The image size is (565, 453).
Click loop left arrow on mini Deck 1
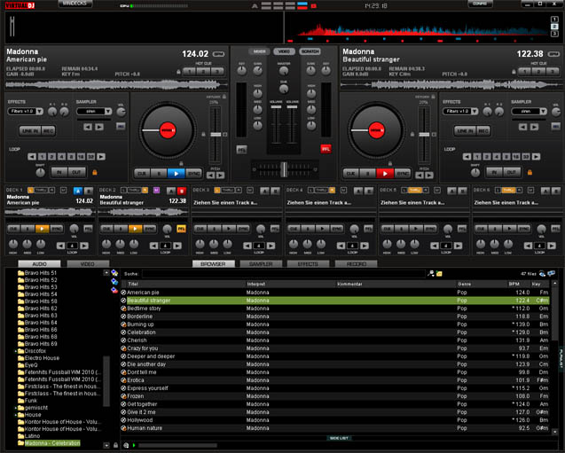(60, 246)
